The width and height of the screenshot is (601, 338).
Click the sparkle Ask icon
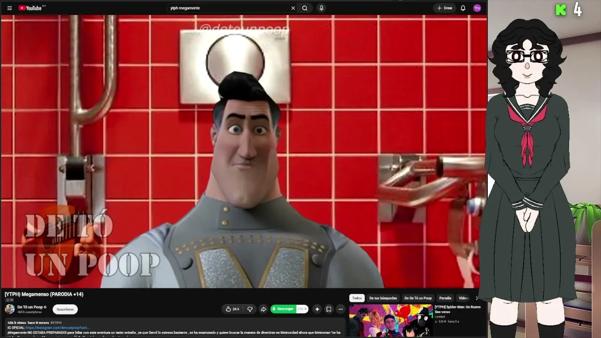pos(317,309)
